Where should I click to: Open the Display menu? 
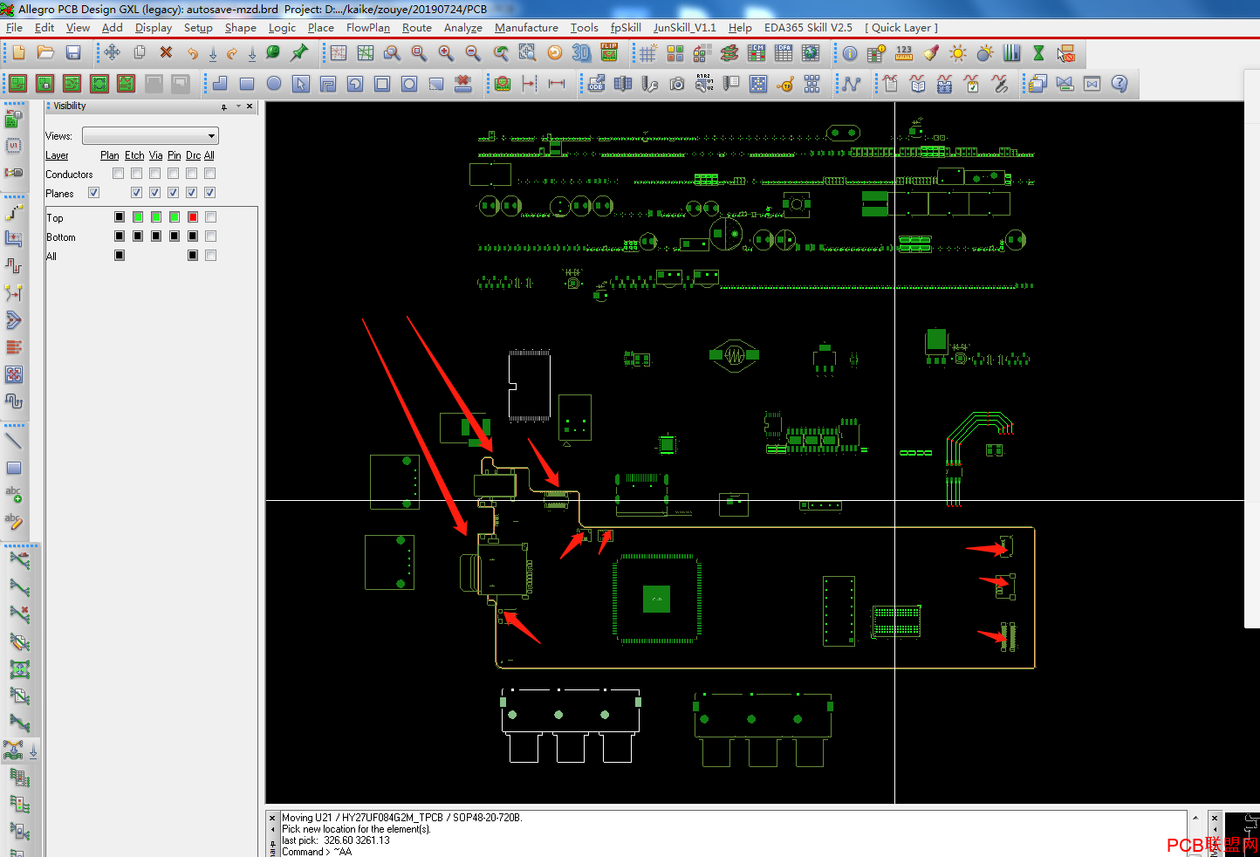tap(154, 28)
